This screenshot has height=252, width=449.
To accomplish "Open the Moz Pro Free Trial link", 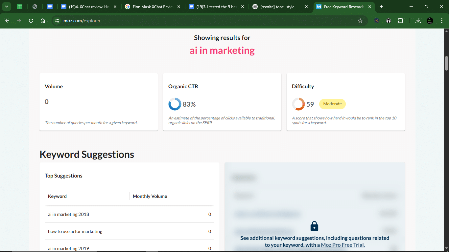I will pyautogui.click(x=343, y=245).
